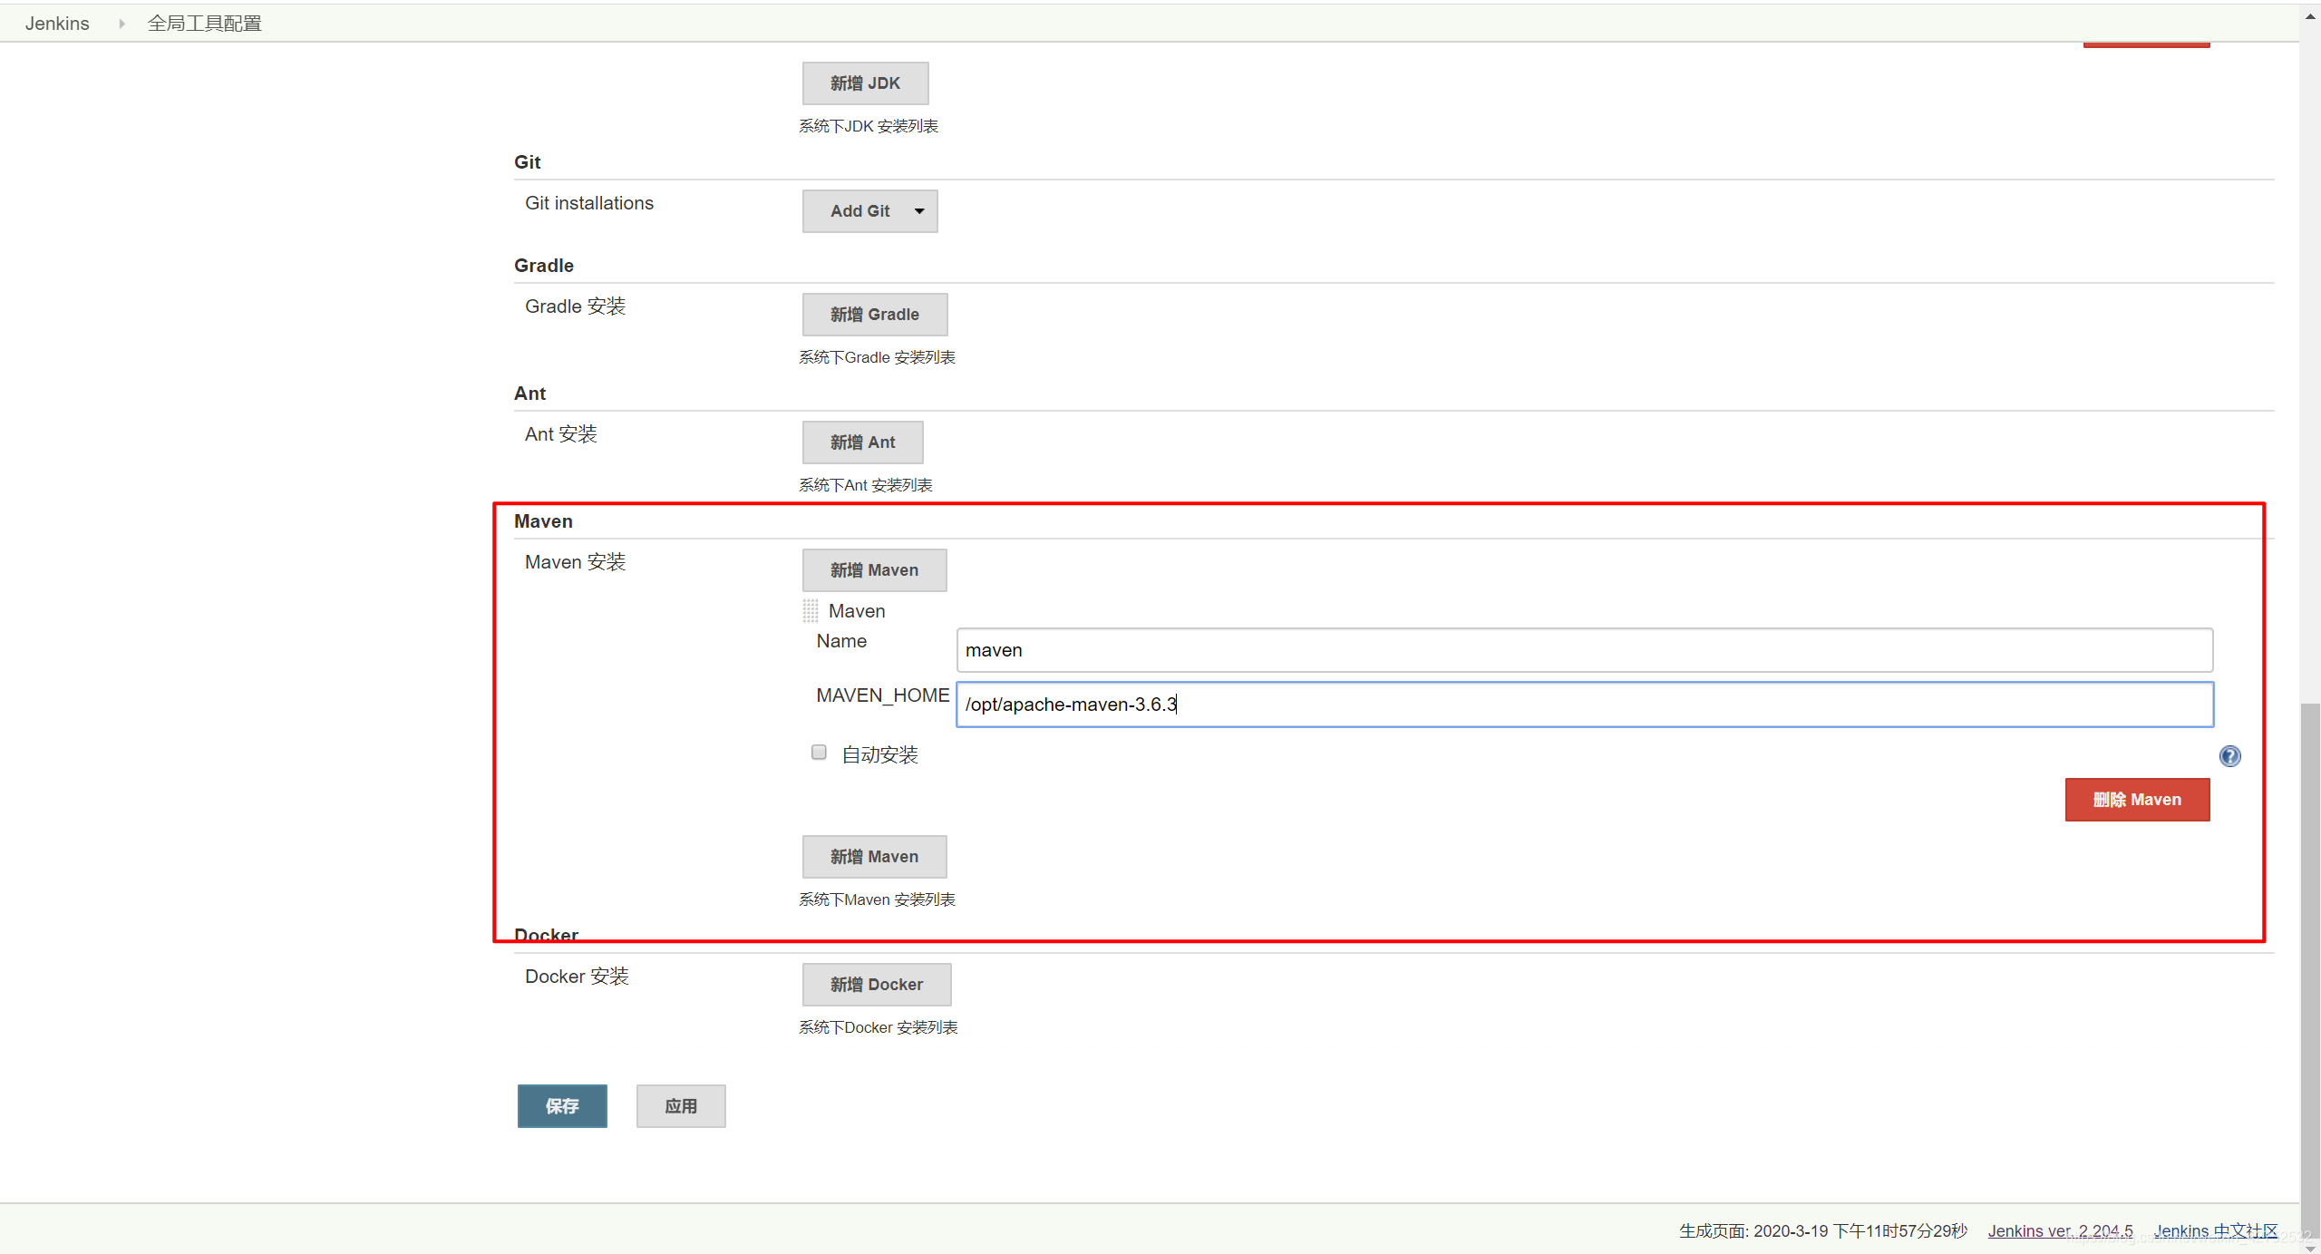Focus the MAVEN_HOME input field
Screen dimensions: 2321x1254
[x=1585, y=705]
